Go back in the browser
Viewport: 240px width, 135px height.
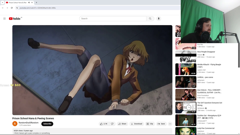3,8
